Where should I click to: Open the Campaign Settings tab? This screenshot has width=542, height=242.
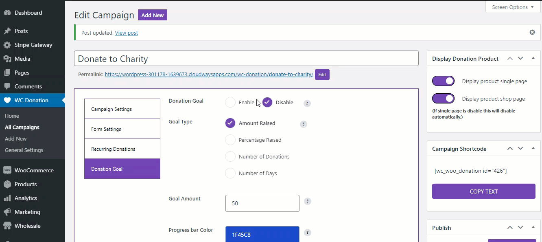tap(122, 109)
